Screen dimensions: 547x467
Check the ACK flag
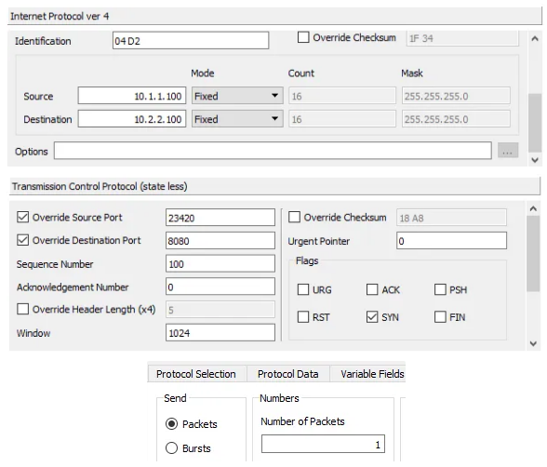[372, 289]
